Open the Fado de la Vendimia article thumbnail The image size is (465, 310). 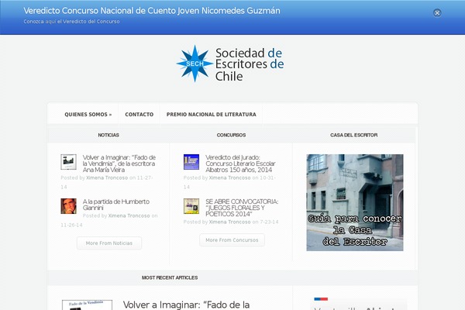click(x=68, y=162)
